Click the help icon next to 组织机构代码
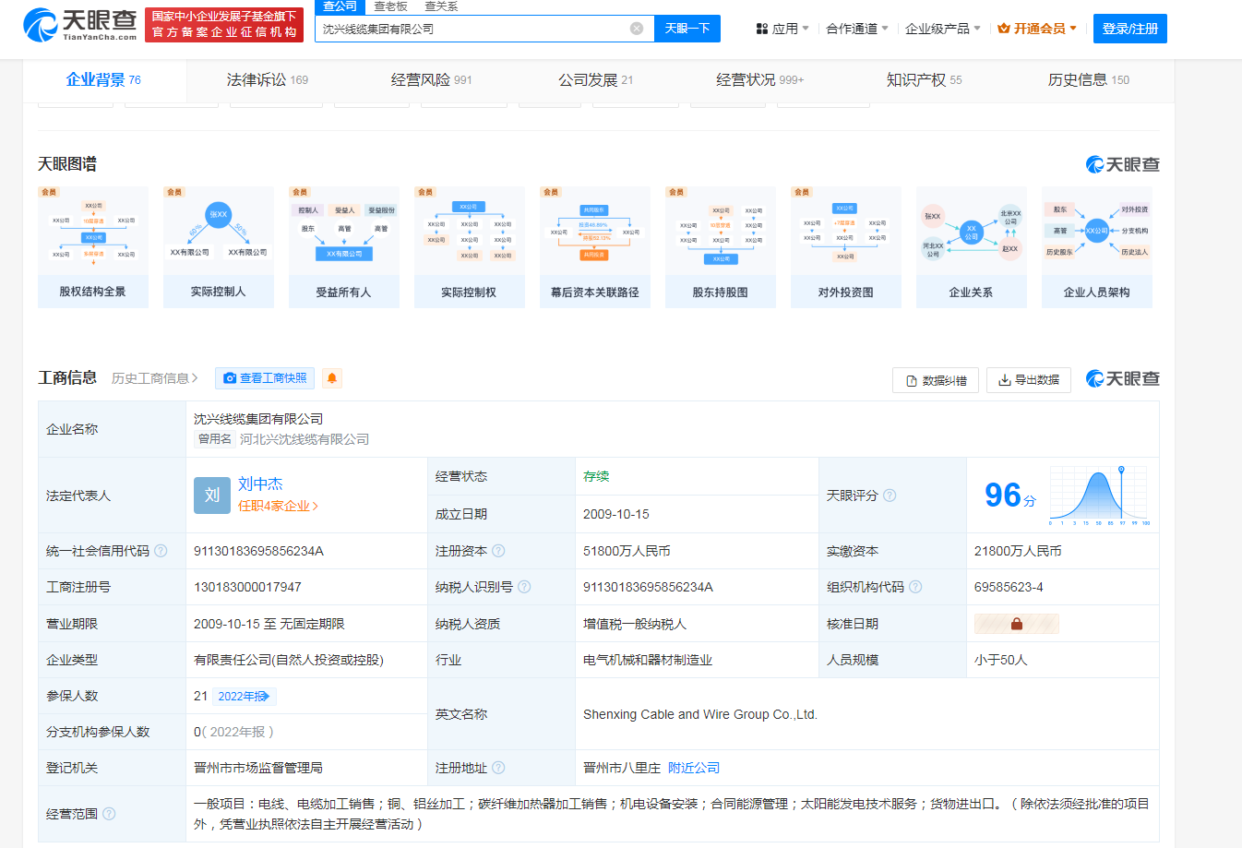Image resolution: width=1242 pixels, height=848 pixels. pos(915,587)
